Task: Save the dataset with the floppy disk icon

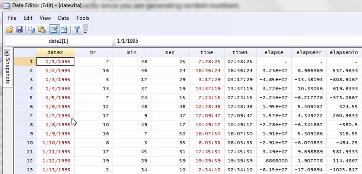Action: (x=19, y=29)
